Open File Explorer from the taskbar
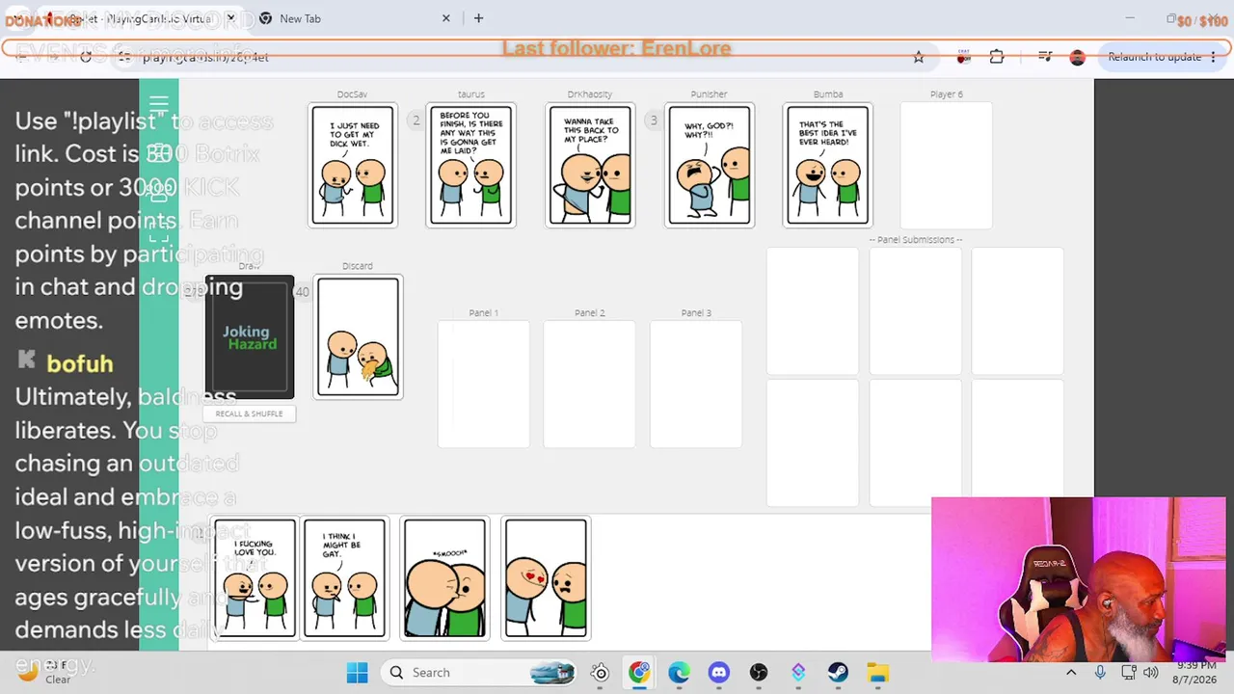The height and width of the screenshot is (694, 1234). pos(877,673)
